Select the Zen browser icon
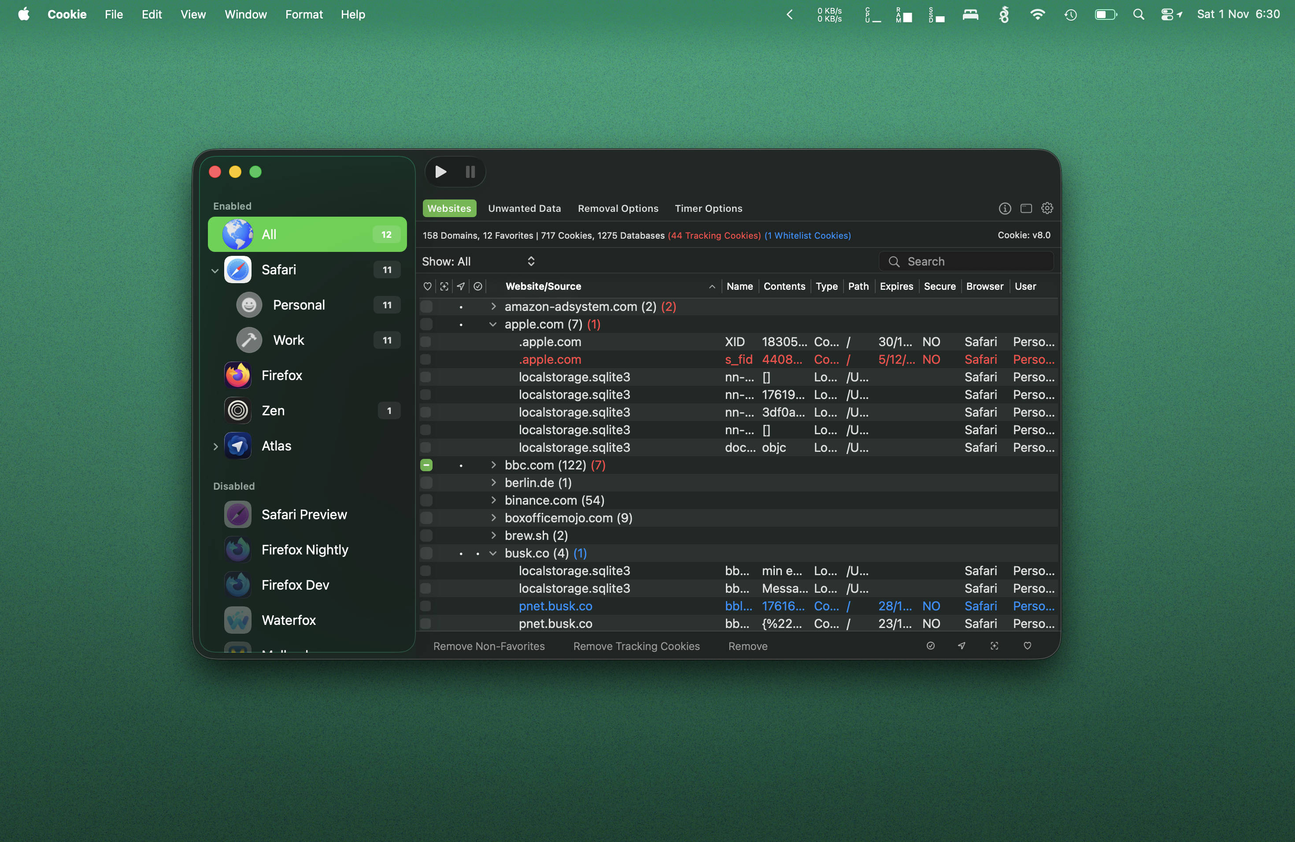The width and height of the screenshot is (1295, 842). (238, 411)
